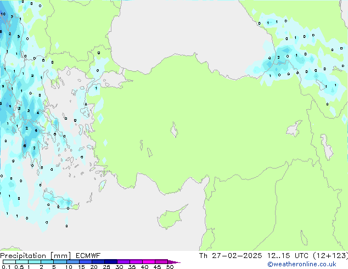Click the purple 30–35 mm legend swatch
Image resolution: width=348 pixels, height=269 pixels.
tap(124, 262)
